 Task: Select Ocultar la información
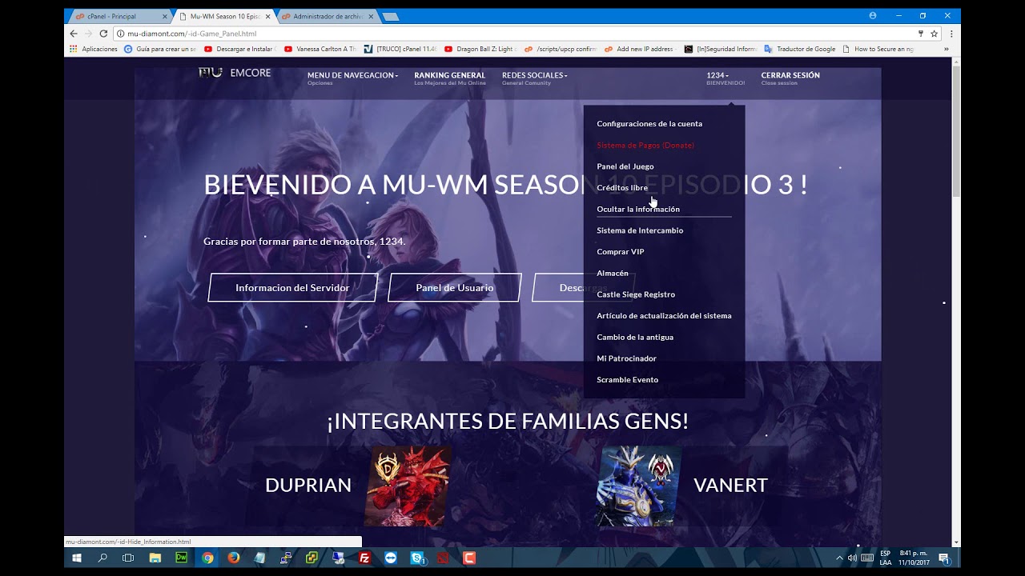tap(638, 210)
